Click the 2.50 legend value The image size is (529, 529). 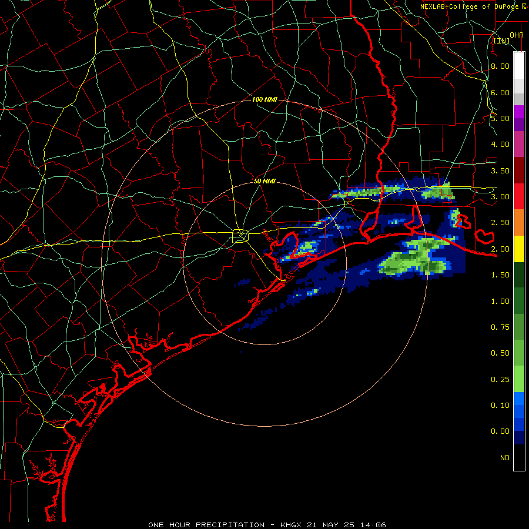(x=500, y=223)
